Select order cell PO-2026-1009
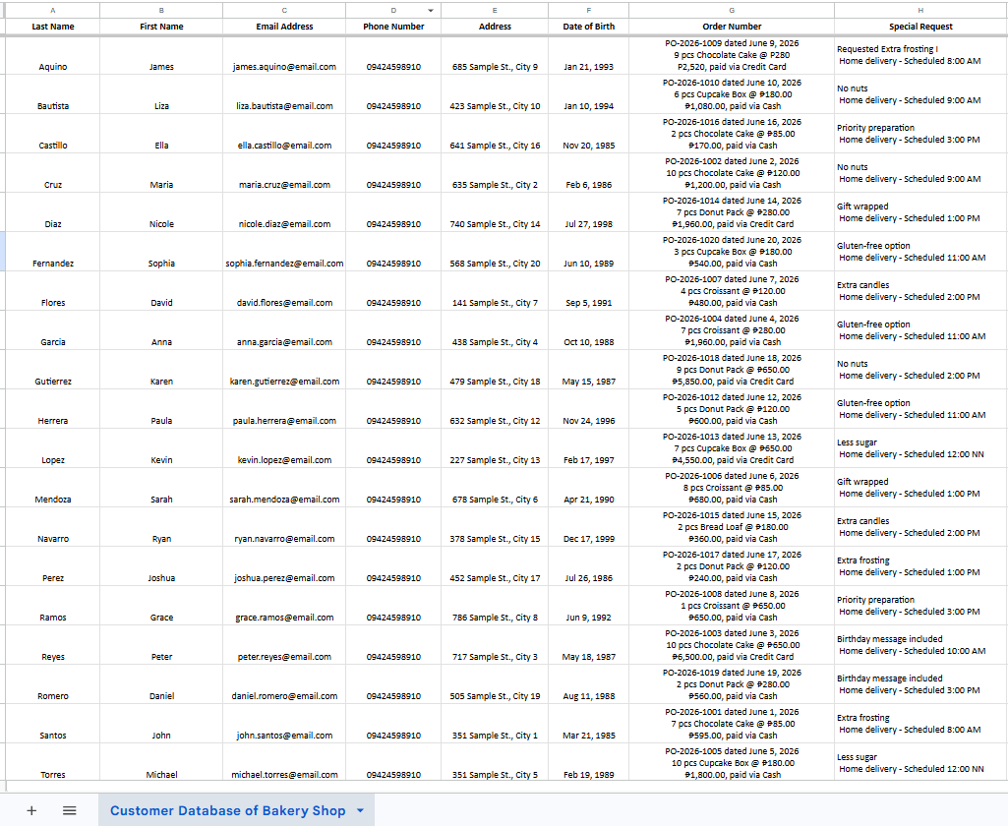Image resolution: width=1008 pixels, height=826 pixels. point(732,55)
